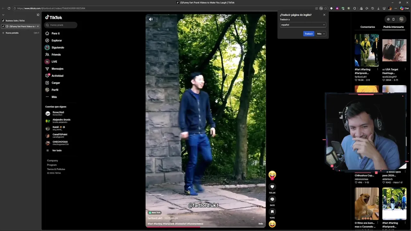Click the TikTok logo

(54, 17)
